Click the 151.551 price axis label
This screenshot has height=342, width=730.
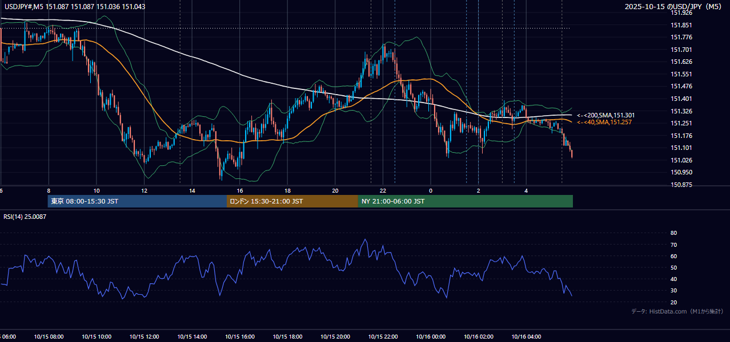pos(681,74)
